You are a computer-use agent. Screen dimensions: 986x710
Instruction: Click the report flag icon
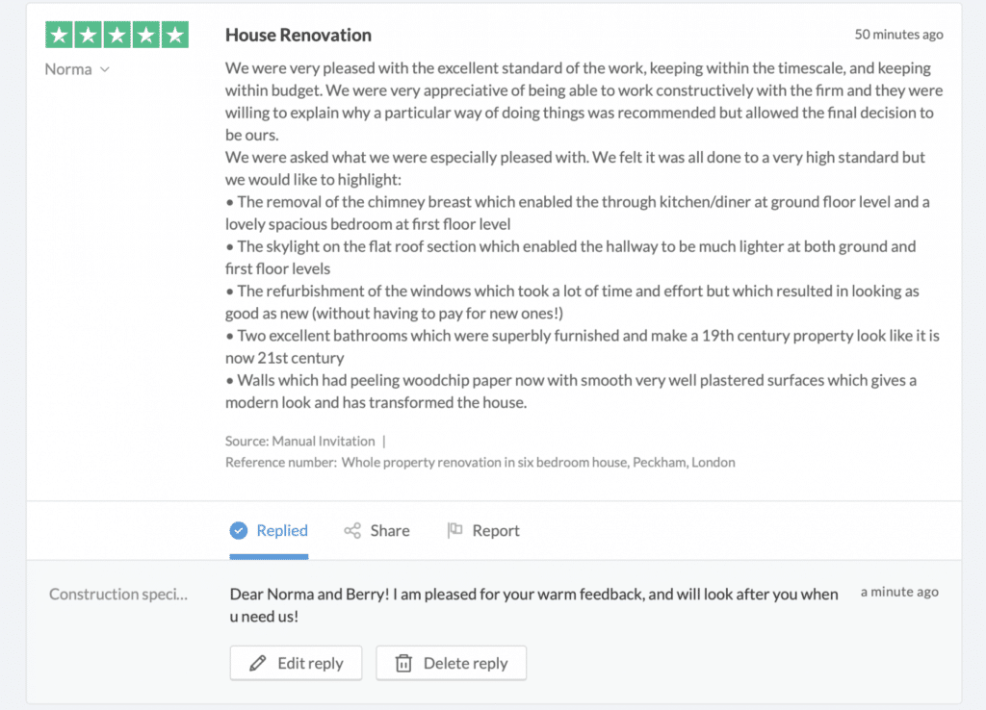click(x=455, y=530)
